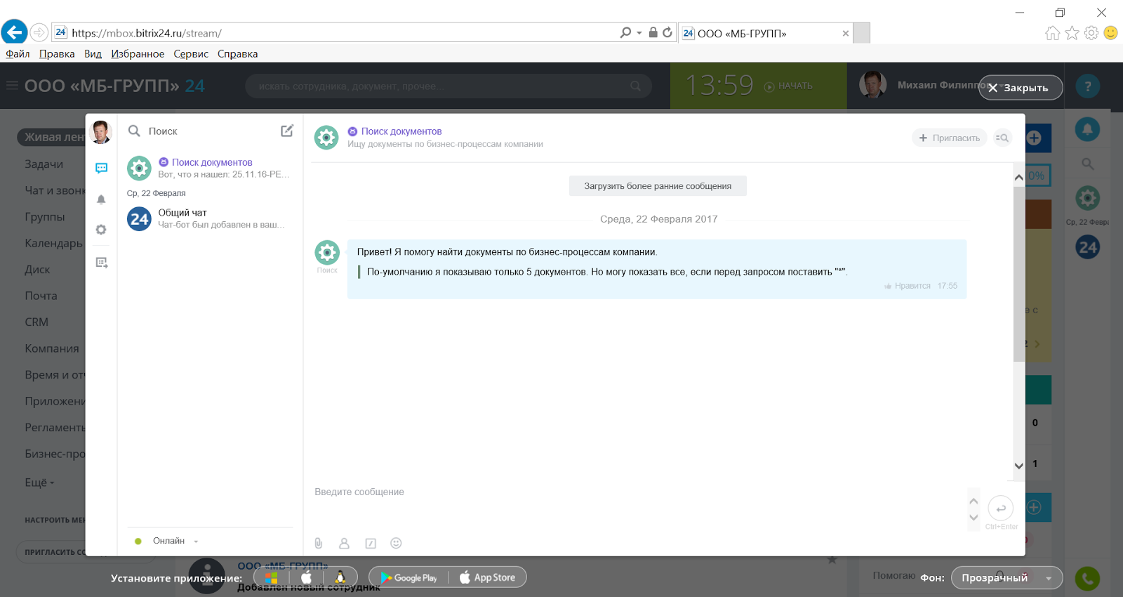Open Календарь in left sidebar

pyautogui.click(x=53, y=243)
